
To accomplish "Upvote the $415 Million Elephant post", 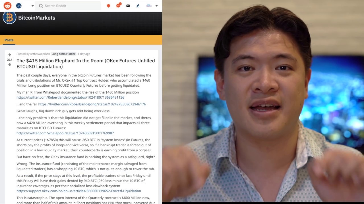I will point(10,55).
